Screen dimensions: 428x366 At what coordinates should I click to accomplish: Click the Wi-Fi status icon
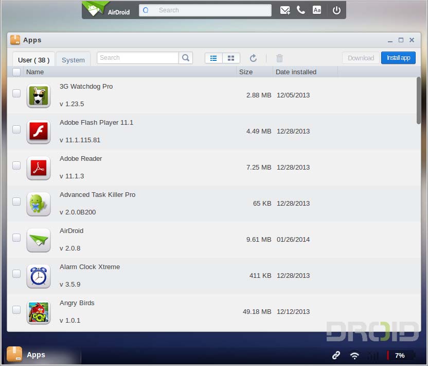pos(354,355)
